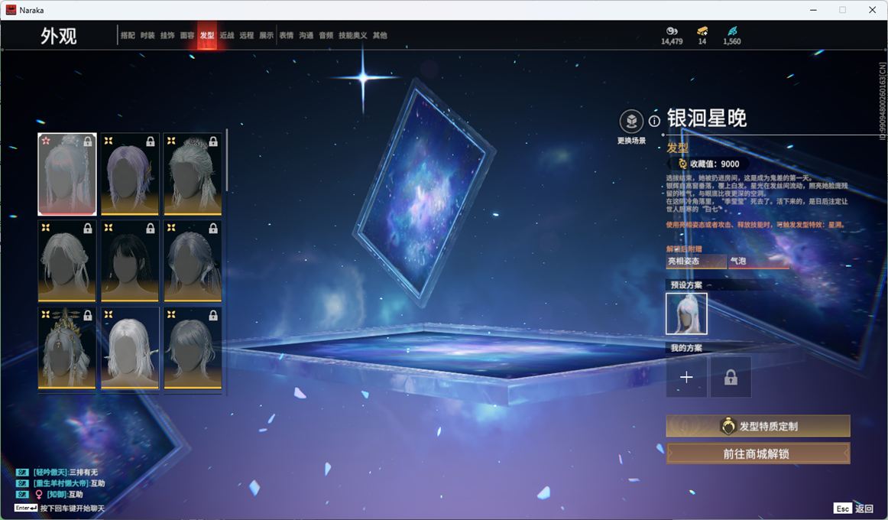The width and height of the screenshot is (888, 520).
Task: Go to the 技能奥义 tab
Action: pyautogui.click(x=353, y=36)
